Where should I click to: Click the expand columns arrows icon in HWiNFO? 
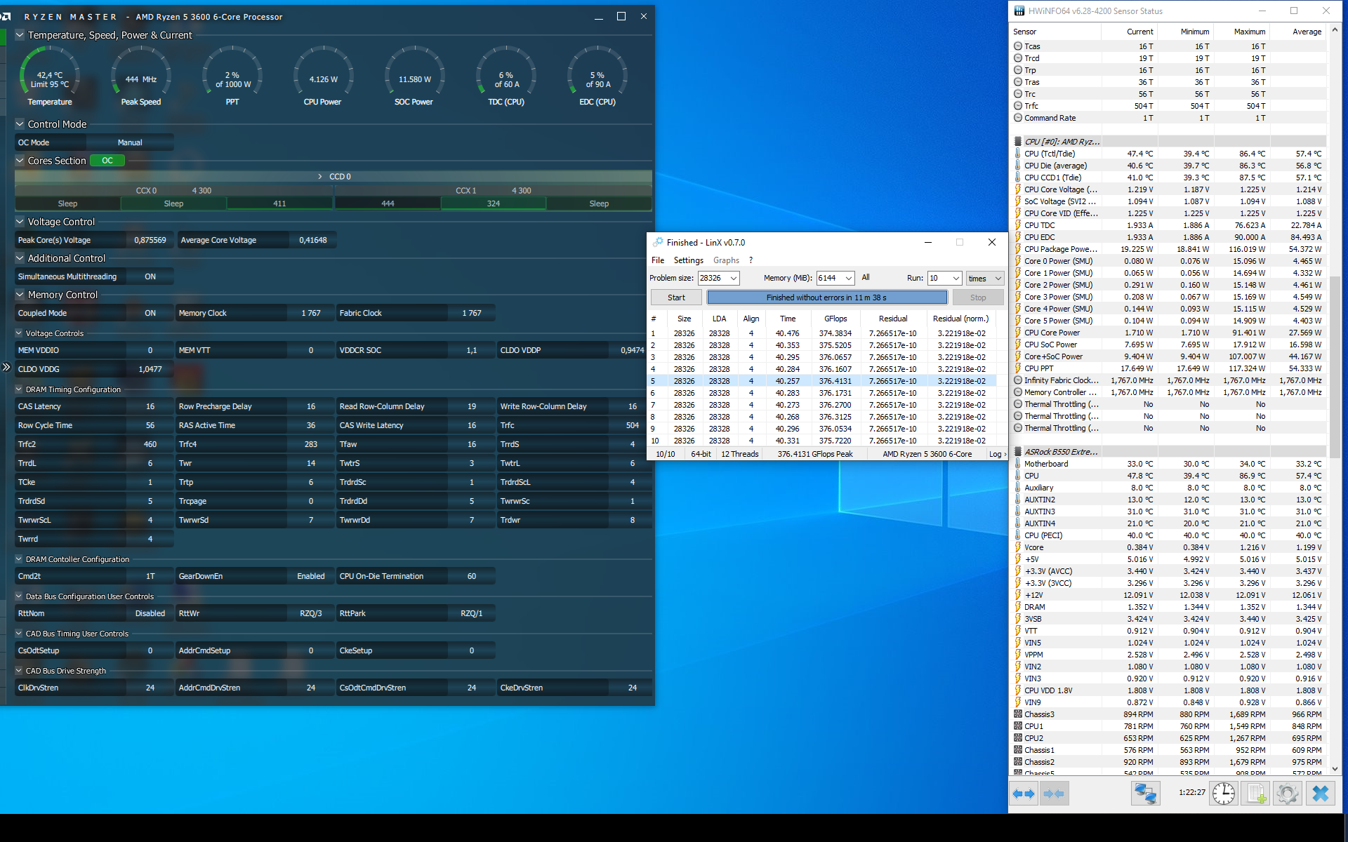(x=1024, y=794)
